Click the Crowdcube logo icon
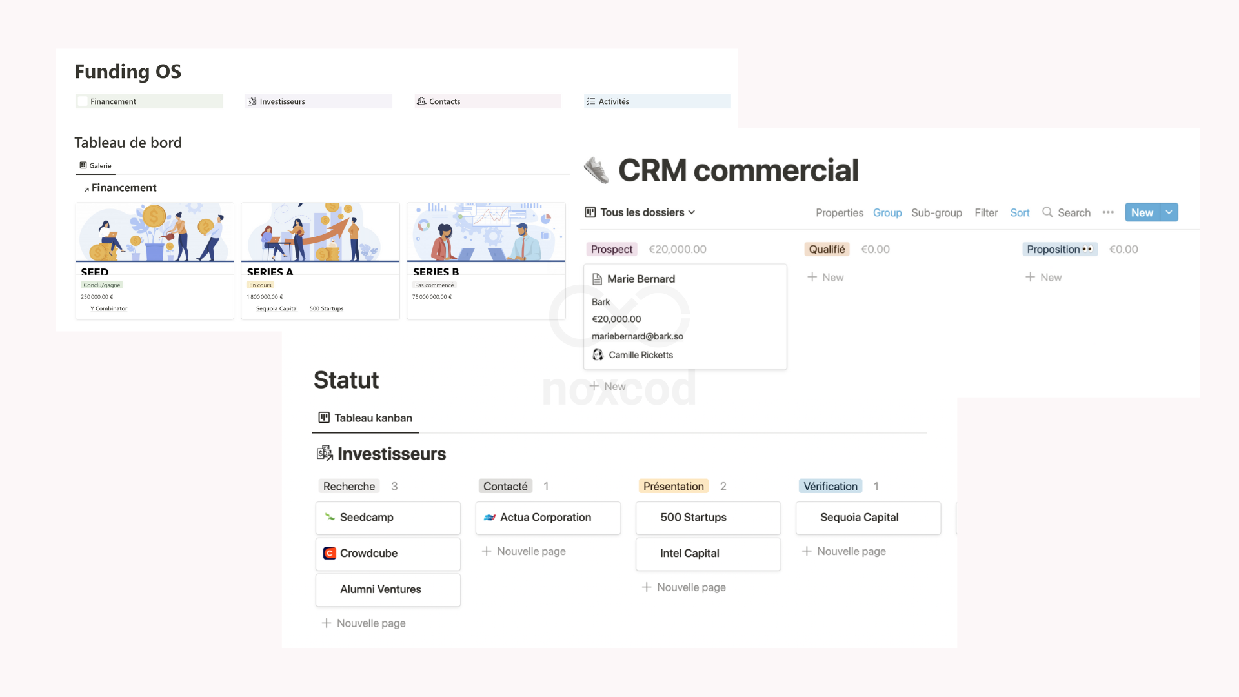Screen dimensions: 1239x697 [x=330, y=553]
